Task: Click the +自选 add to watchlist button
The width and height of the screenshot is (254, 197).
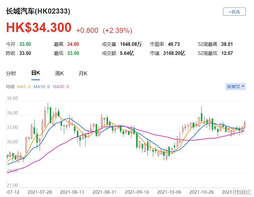Action: [234, 12]
